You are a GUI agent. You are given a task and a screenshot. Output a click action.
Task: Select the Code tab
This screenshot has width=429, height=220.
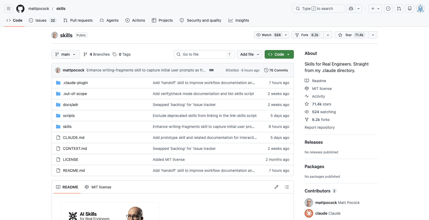pos(14,20)
